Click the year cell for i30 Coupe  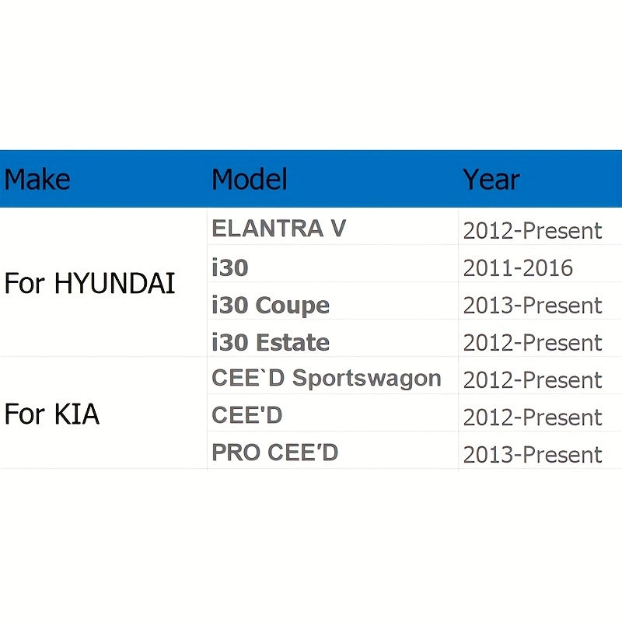533,306
